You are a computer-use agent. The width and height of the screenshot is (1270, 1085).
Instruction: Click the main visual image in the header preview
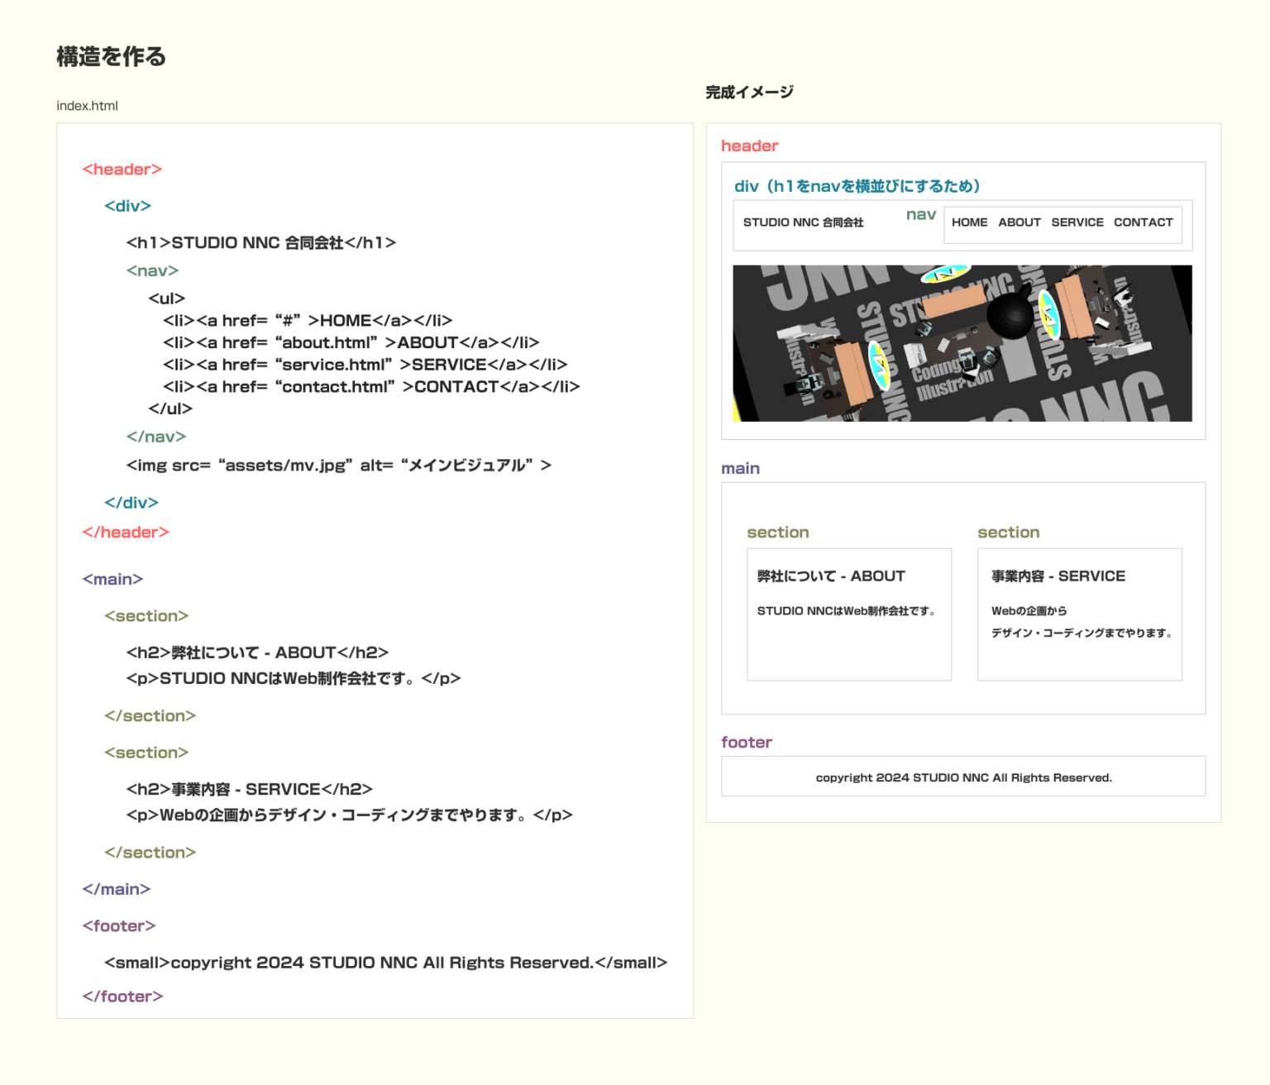(962, 342)
